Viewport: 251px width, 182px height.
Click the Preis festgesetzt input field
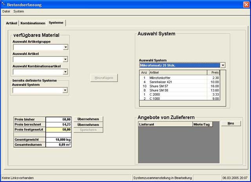tap(59, 129)
